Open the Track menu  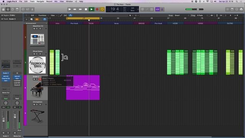(32, 2)
